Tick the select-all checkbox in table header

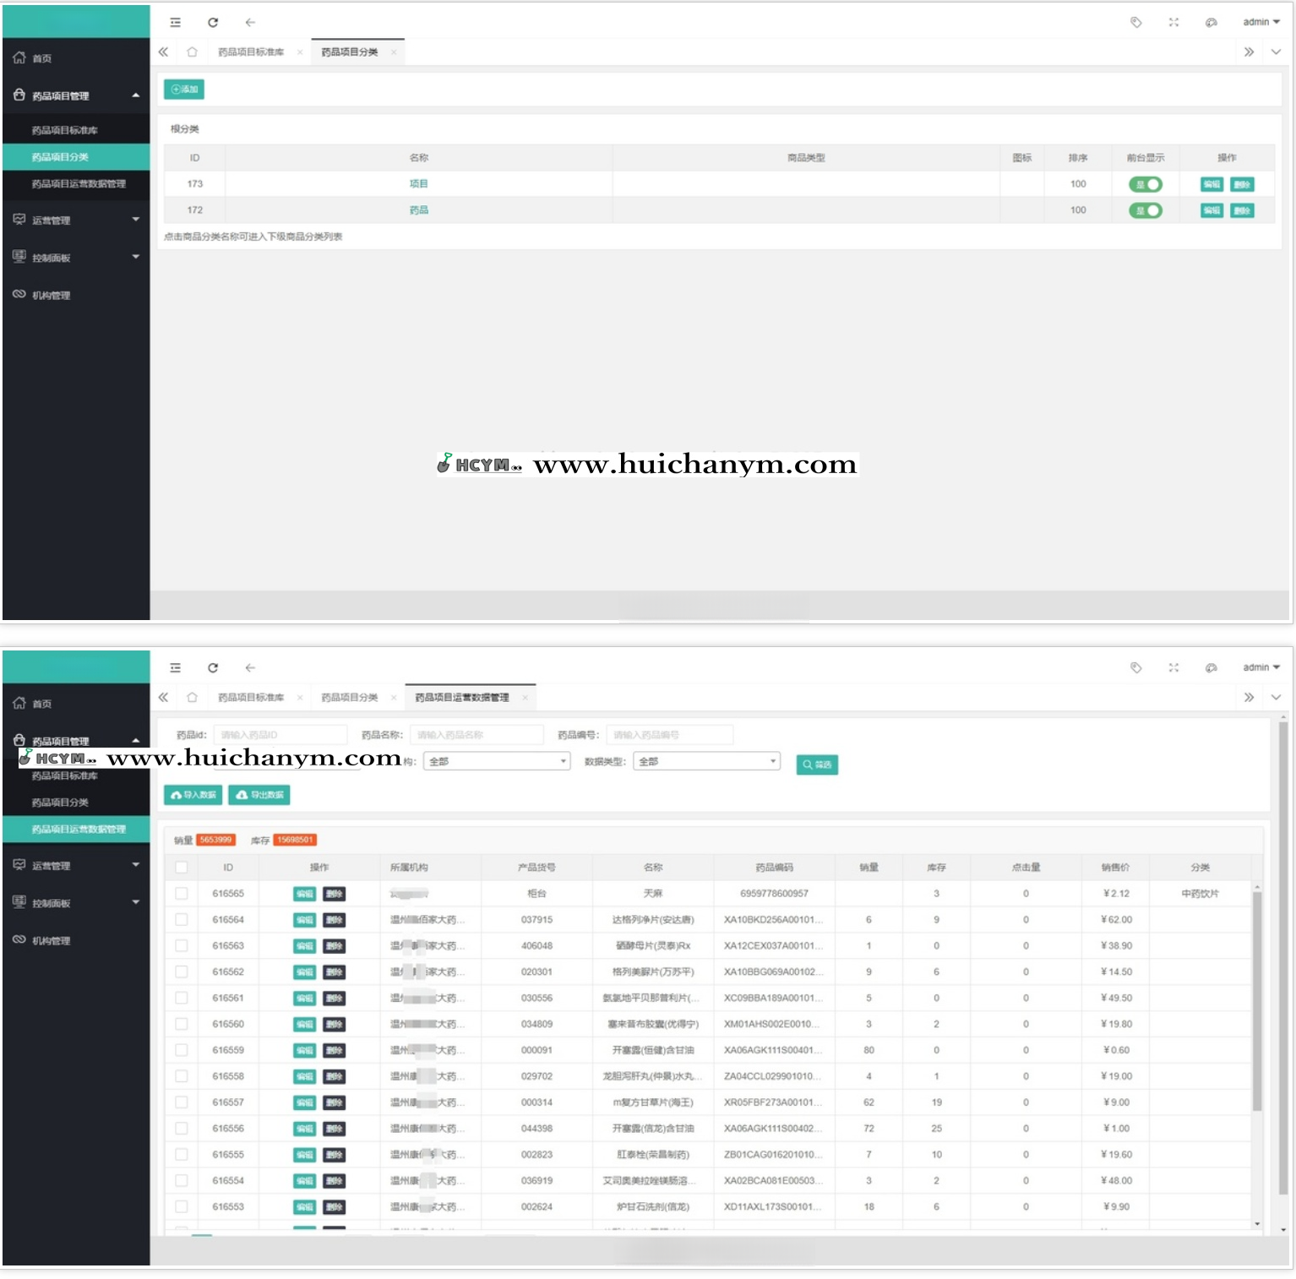tap(182, 868)
